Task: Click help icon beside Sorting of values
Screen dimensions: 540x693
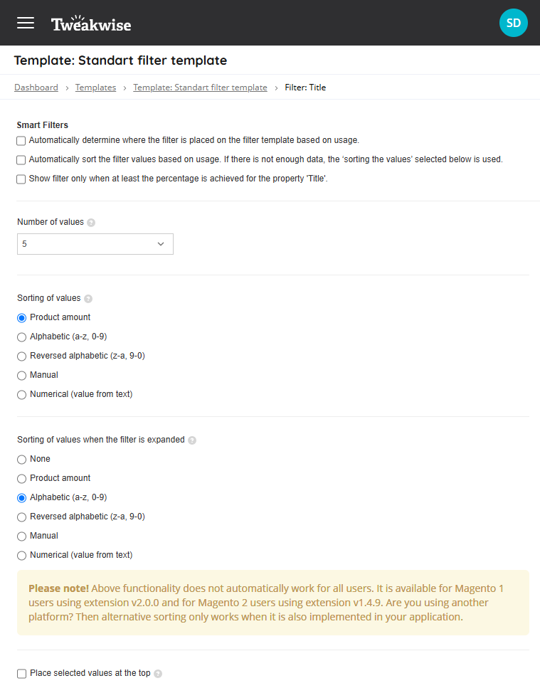Action: [88, 299]
